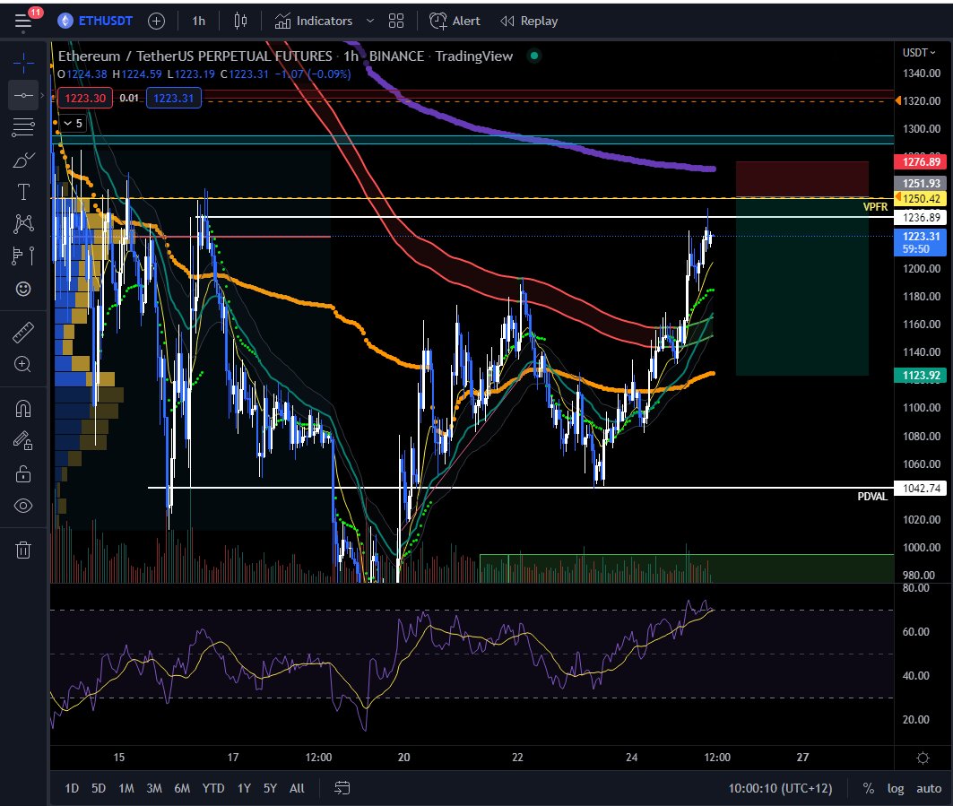Start bar Replay mode

529,22
